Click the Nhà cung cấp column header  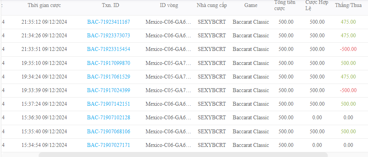coord(212,5)
